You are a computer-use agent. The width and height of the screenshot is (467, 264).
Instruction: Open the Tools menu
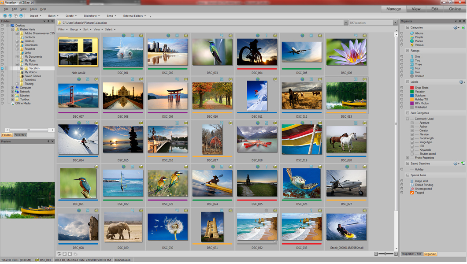33,9
